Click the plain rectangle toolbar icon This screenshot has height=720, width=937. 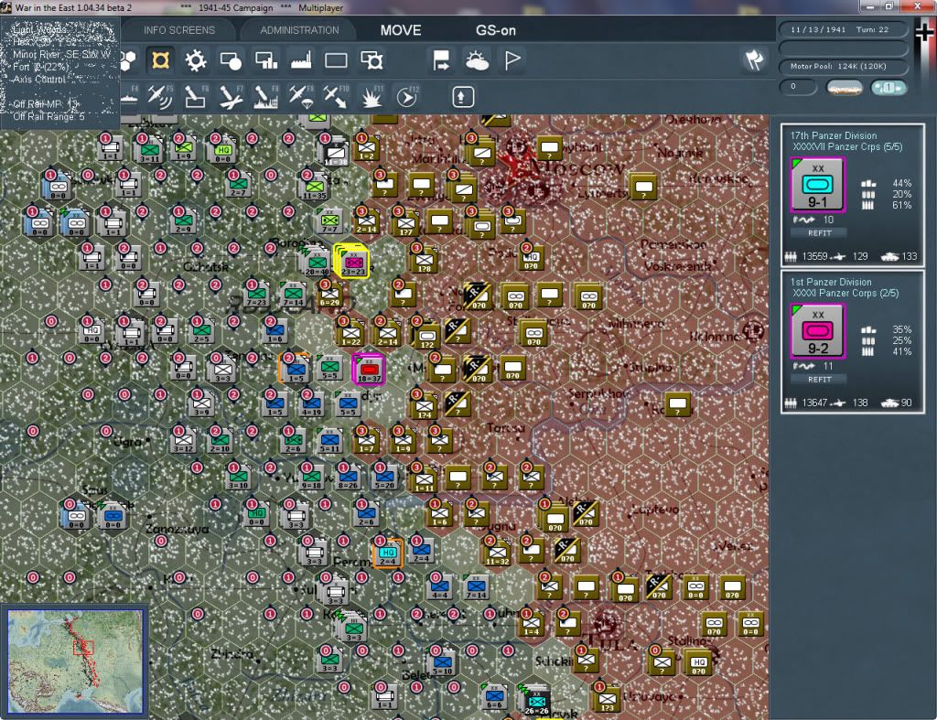[336, 60]
